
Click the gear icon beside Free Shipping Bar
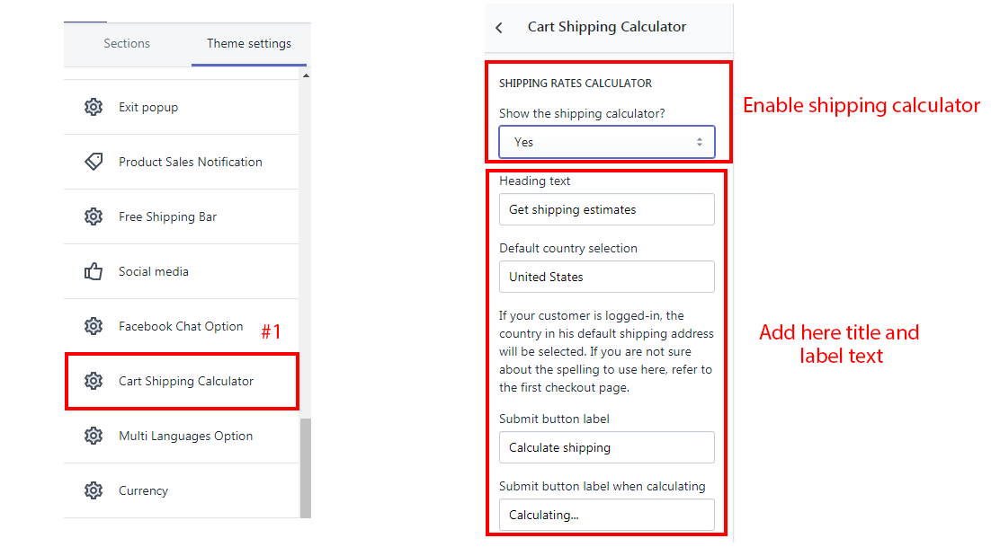pyautogui.click(x=94, y=216)
